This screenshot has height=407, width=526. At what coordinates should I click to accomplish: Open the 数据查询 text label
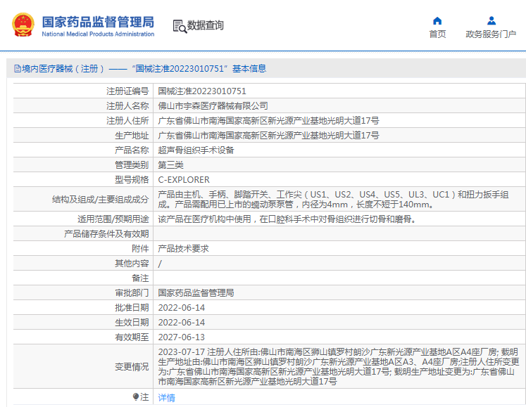point(206,26)
